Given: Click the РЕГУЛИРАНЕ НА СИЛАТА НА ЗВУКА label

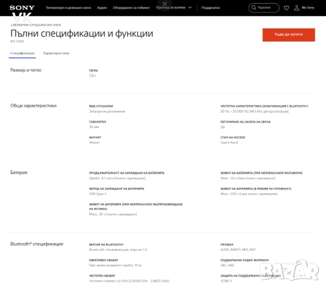Looking at the screenshot, I should (245, 122).
